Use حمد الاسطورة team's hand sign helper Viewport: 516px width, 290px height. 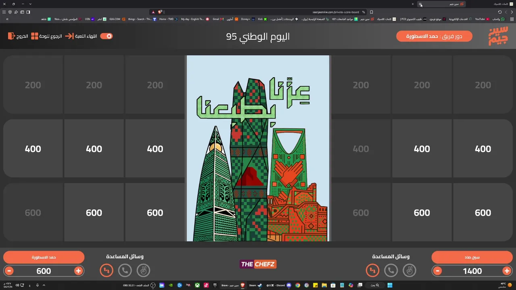coord(144,270)
